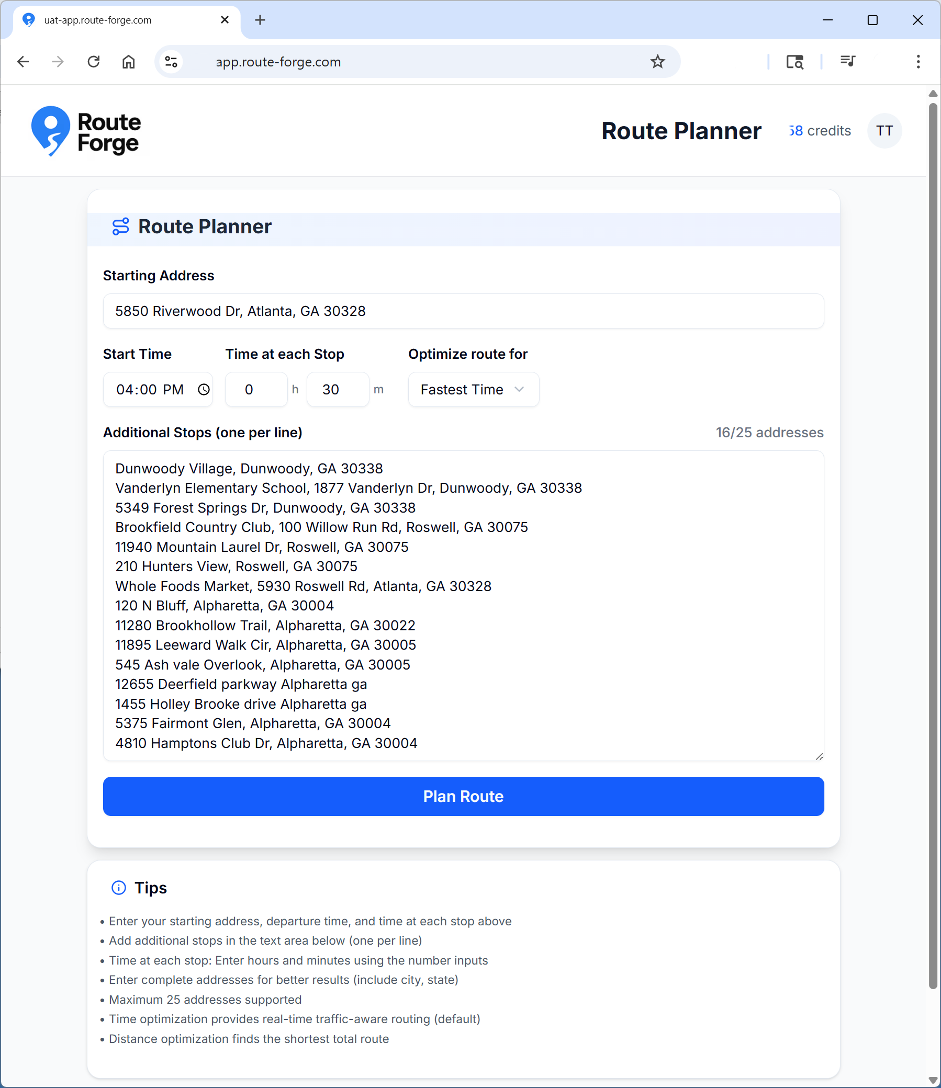Click the 'Time at each Stop' label
The width and height of the screenshot is (941, 1088).
pyautogui.click(x=285, y=355)
